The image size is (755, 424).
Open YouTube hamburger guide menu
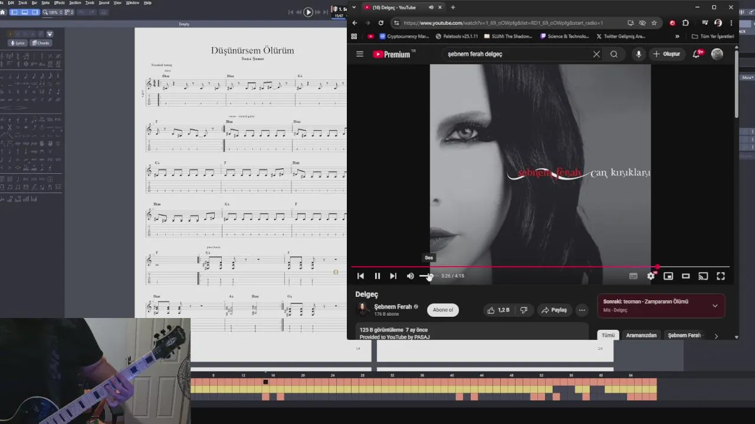point(360,54)
